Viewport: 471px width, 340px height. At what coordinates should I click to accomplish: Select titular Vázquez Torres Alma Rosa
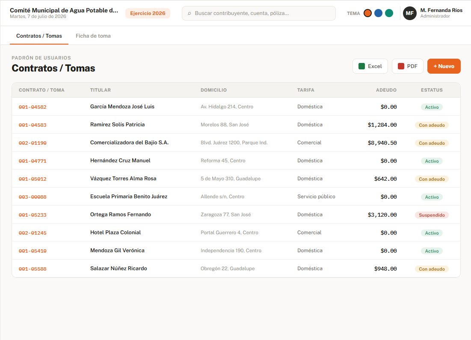[123, 179]
